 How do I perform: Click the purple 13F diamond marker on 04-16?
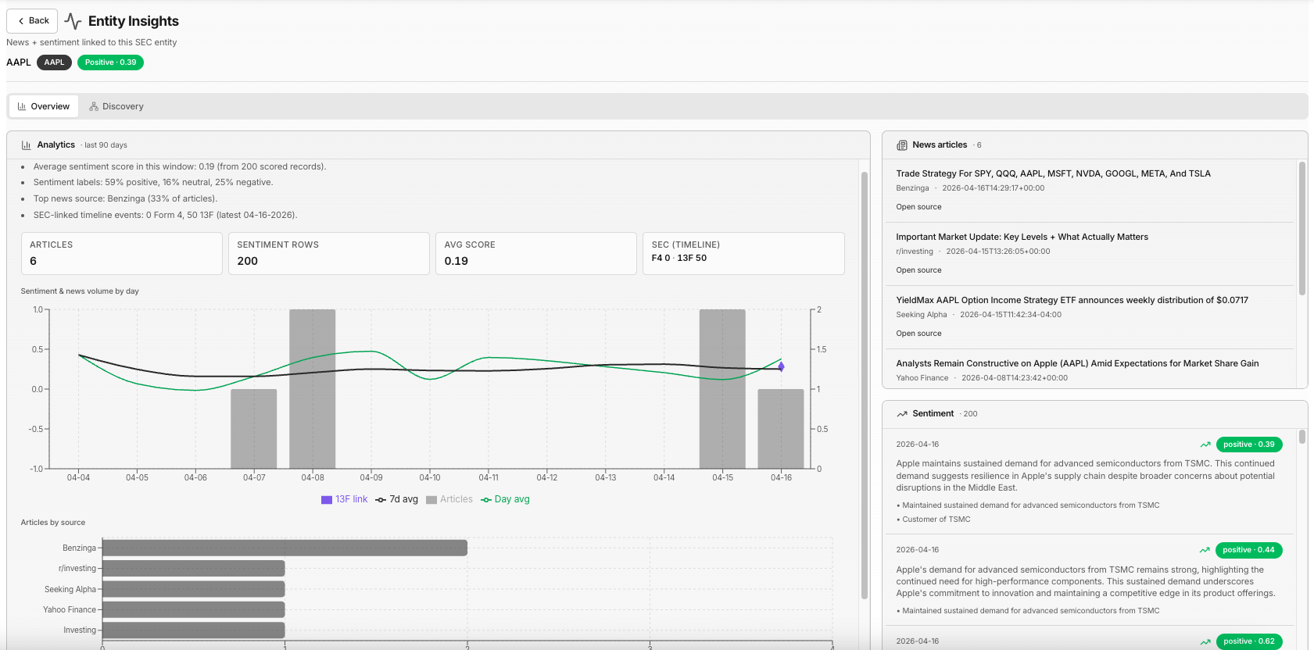point(781,366)
